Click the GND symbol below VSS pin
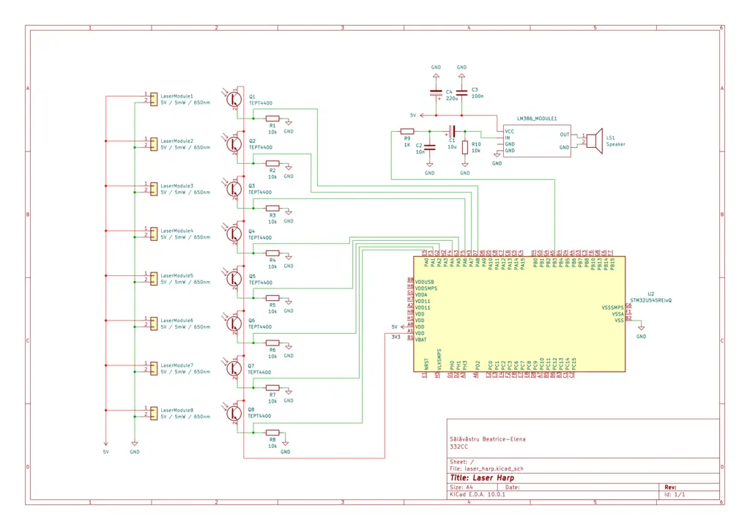Viewport: 750px width, 530px height. pyautogui.click(x=641, y=328)
